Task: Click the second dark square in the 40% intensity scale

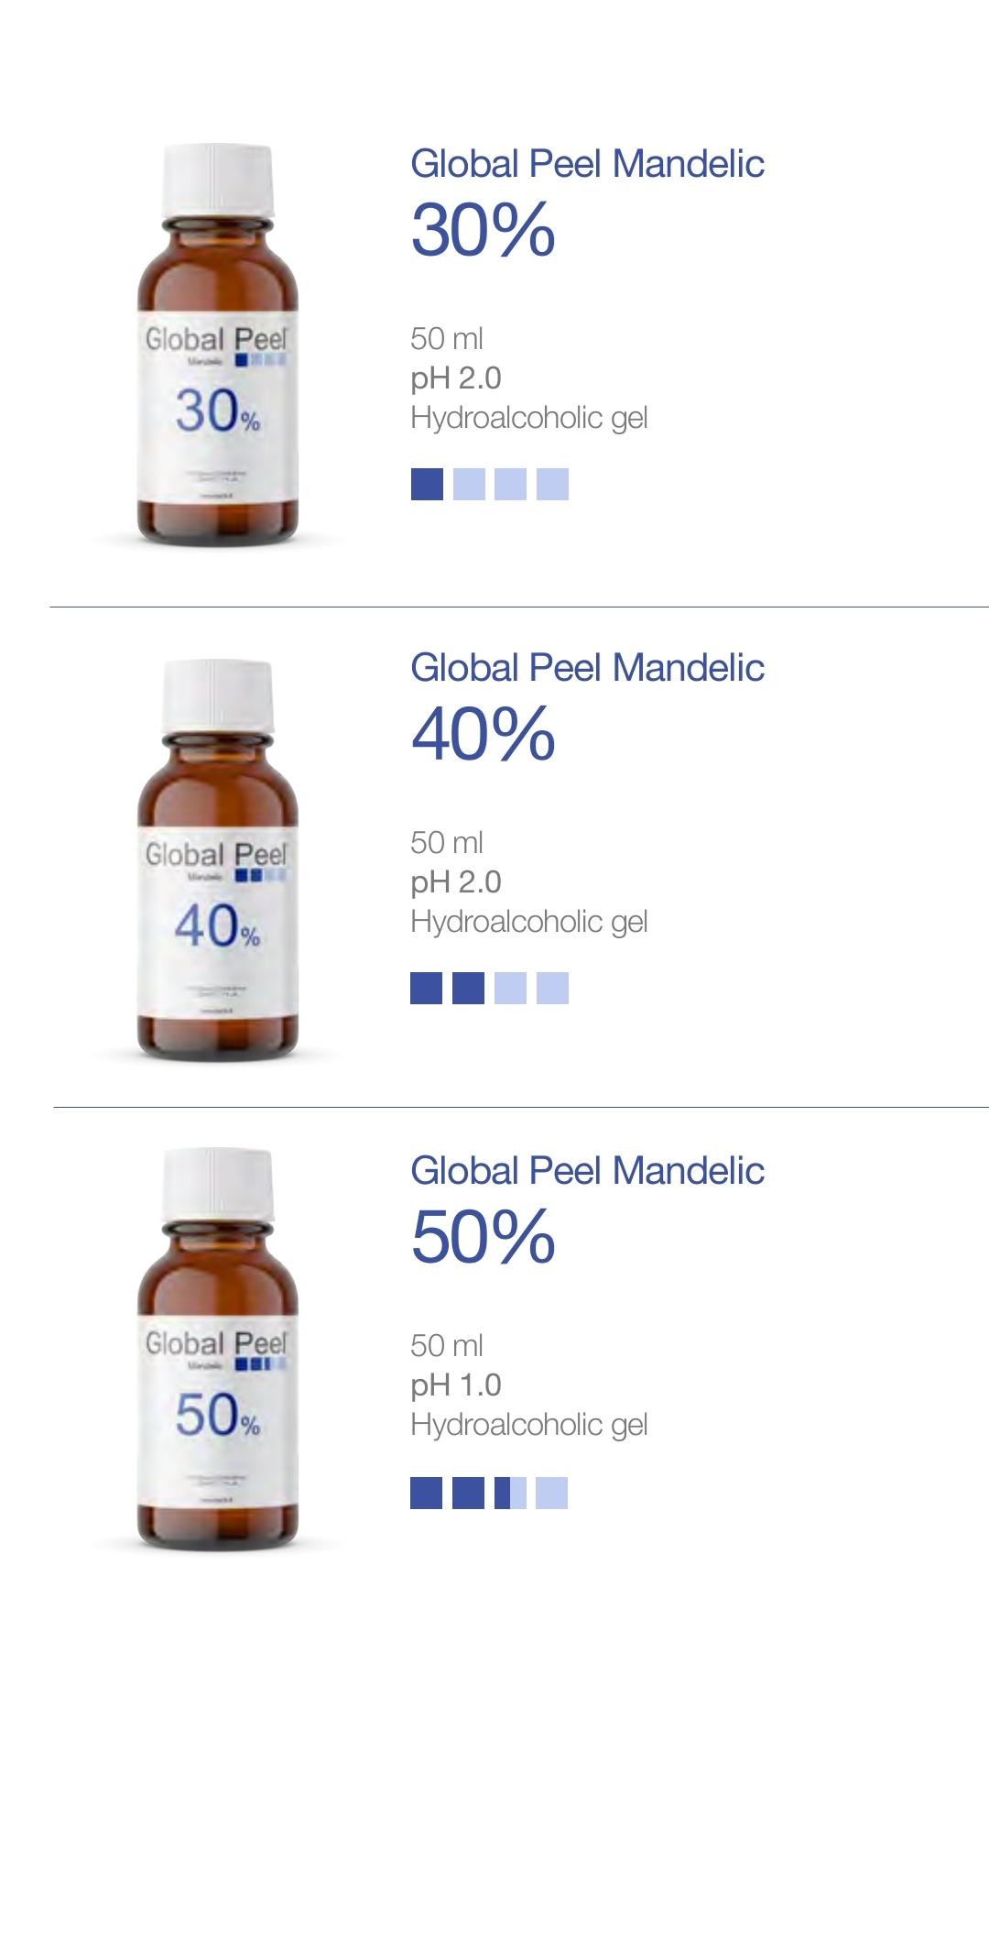Action: coord(468,988)
